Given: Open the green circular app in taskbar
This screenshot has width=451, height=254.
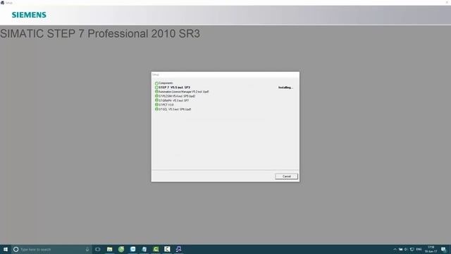Looking at the screenshot, I should tap(121, 249).
